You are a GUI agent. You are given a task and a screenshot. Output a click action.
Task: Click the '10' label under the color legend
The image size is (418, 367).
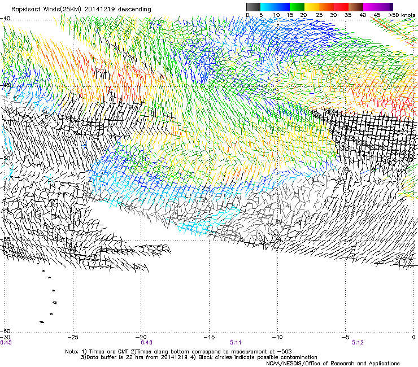coord(276,15)
